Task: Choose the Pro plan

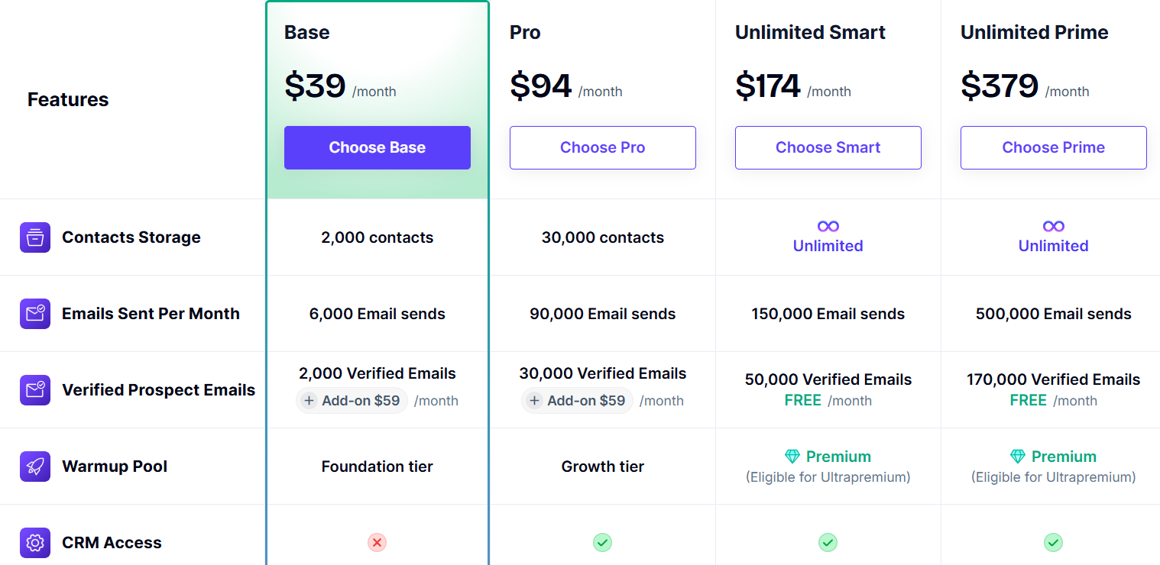Action: [602, 147]
